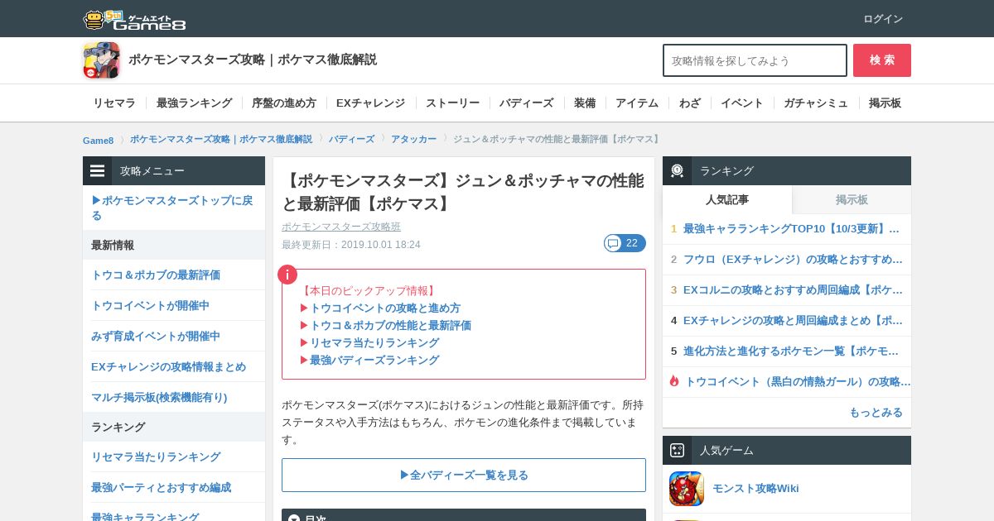
Task: Click ログイン in the top bar
Action: tap(883, 19)
